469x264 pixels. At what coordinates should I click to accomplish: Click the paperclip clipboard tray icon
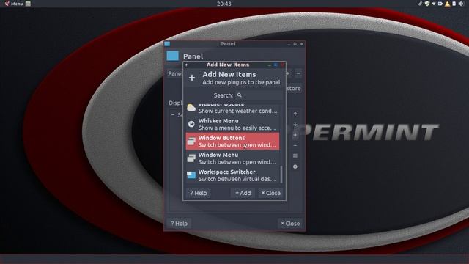[420, 4]
